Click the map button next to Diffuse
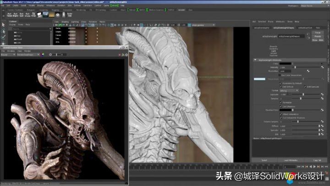The width and height of the screenshot is (330, 186). [322, 126]
